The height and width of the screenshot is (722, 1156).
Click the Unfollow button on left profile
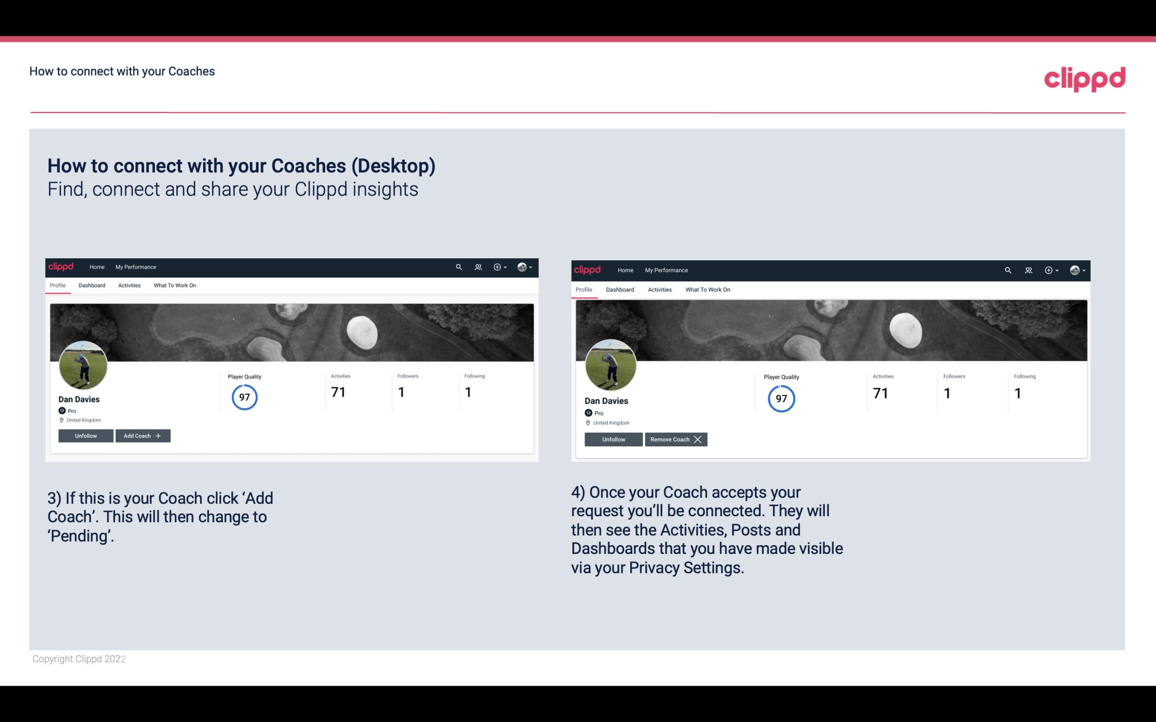click(85, 435)
